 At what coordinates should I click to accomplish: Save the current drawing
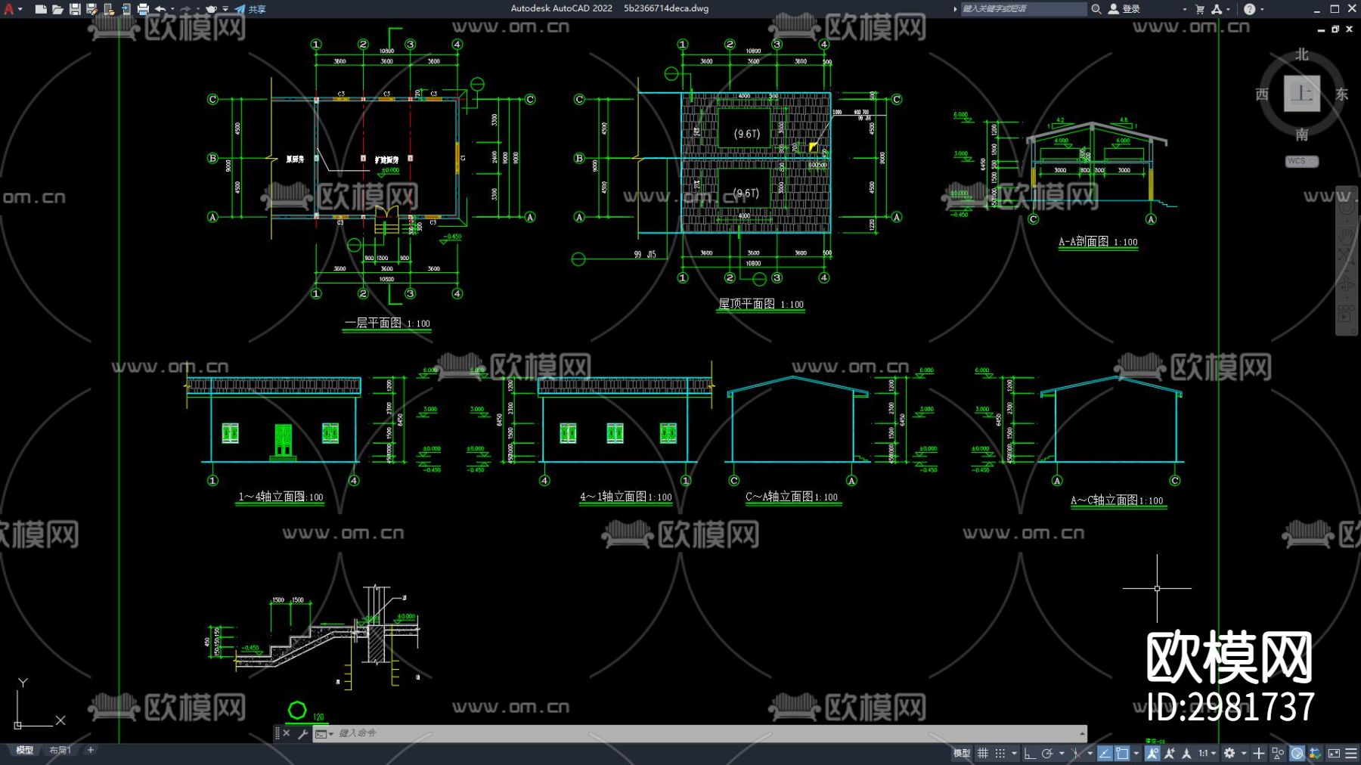click(x=75, y=9)
